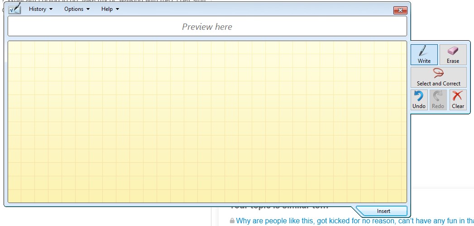Image resolution: width=474 pixels, height=226 pixels.
Task: Expand the arrow next to Options
Action: click(88, 9)
